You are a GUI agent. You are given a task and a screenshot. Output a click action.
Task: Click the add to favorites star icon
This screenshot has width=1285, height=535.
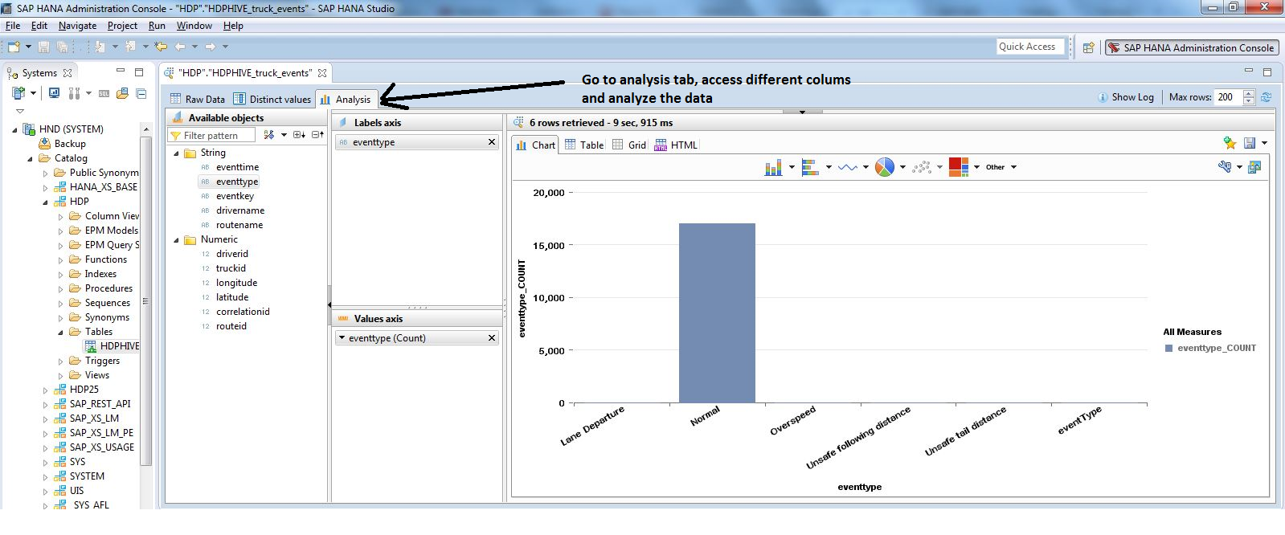tap(1230, 143)
